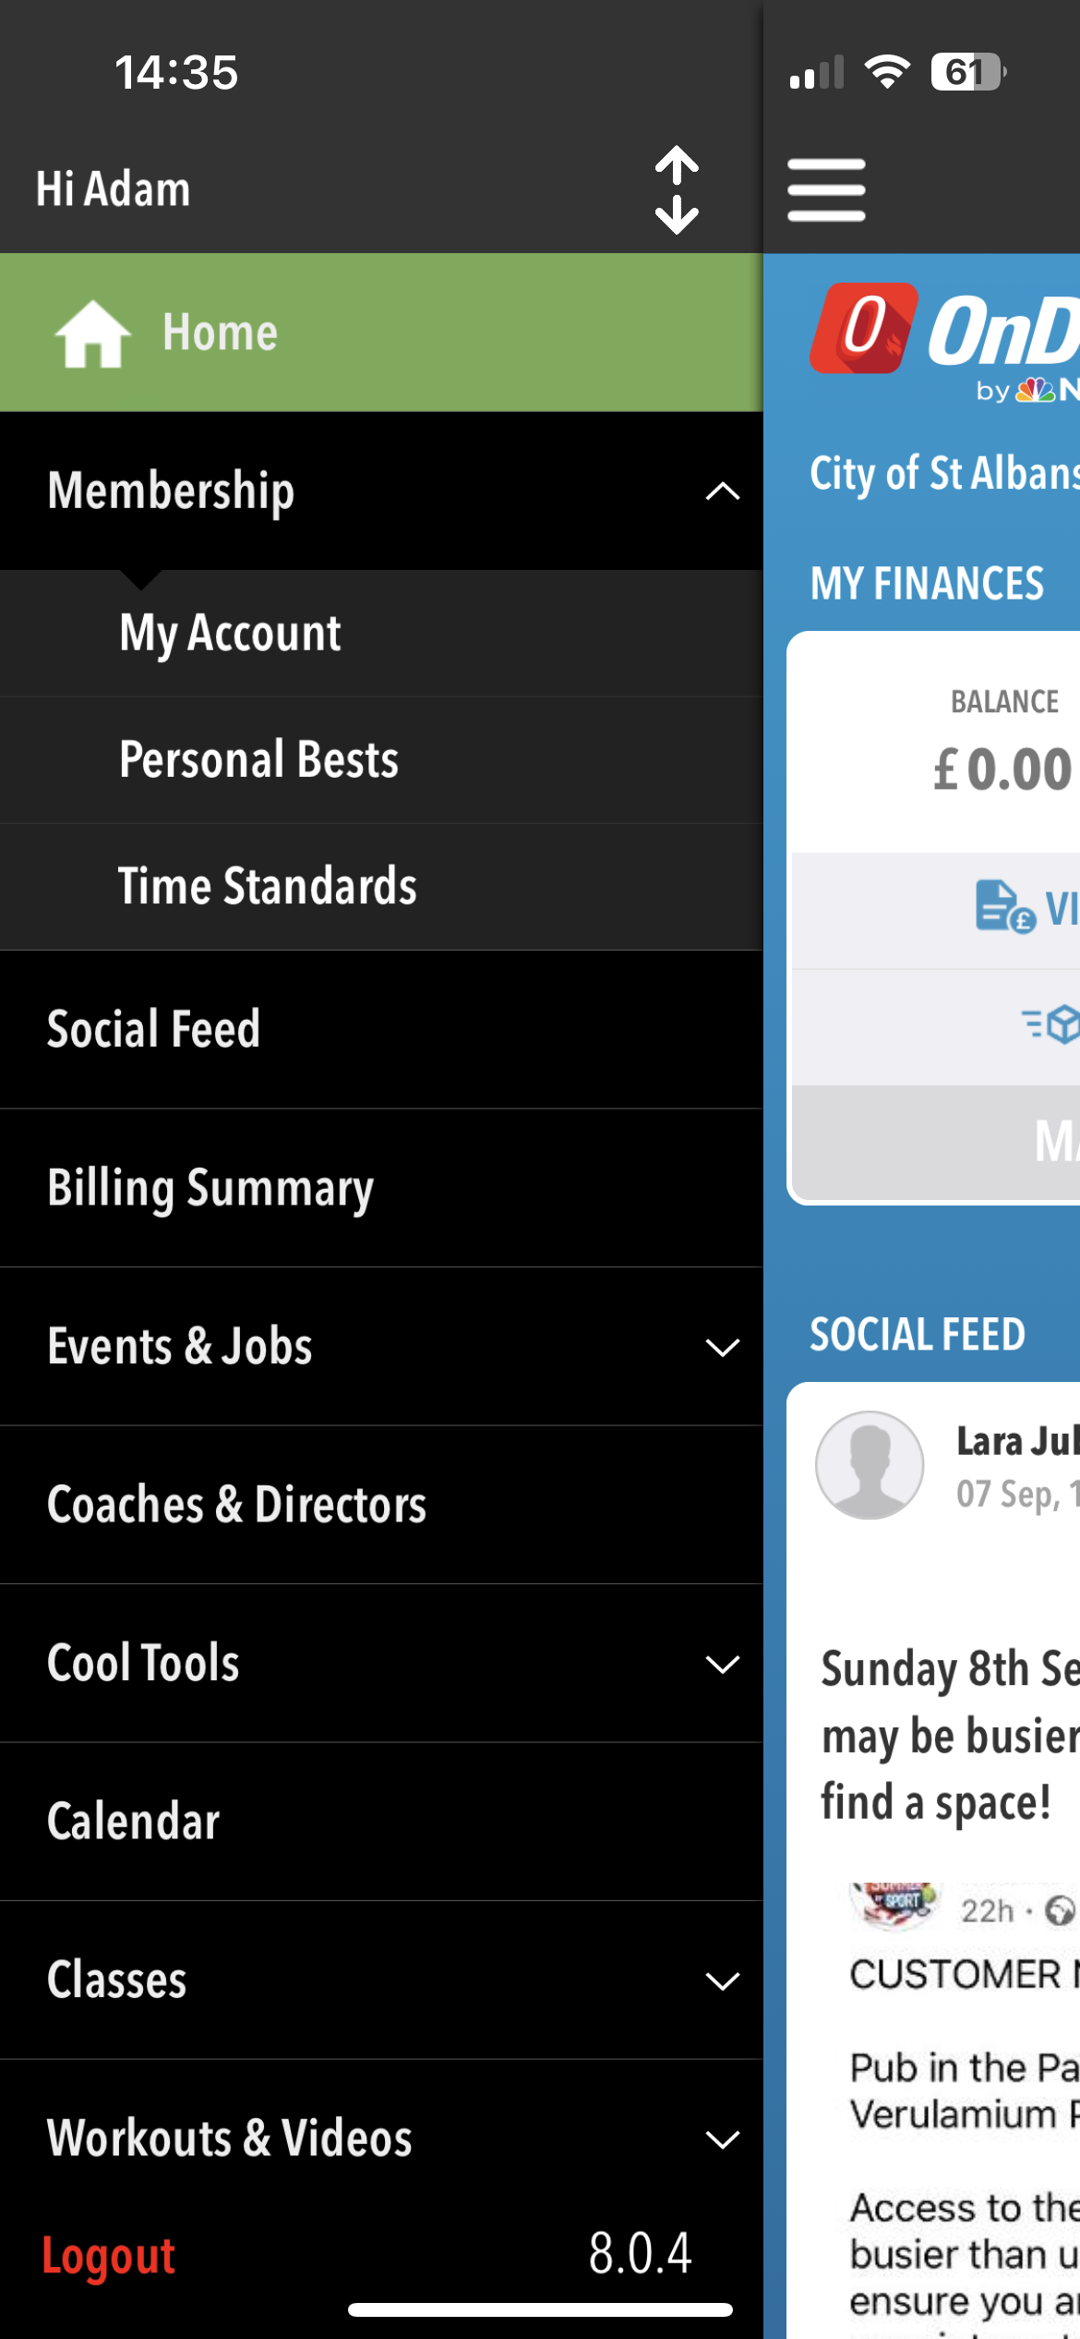Open Coaches & Directors page
The width and height of the screenshot is (1080, 2339).
[237, 1505]
